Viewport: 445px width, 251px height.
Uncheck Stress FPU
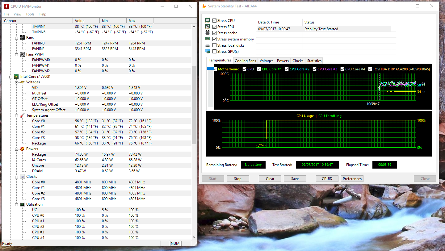coord(215,27)
